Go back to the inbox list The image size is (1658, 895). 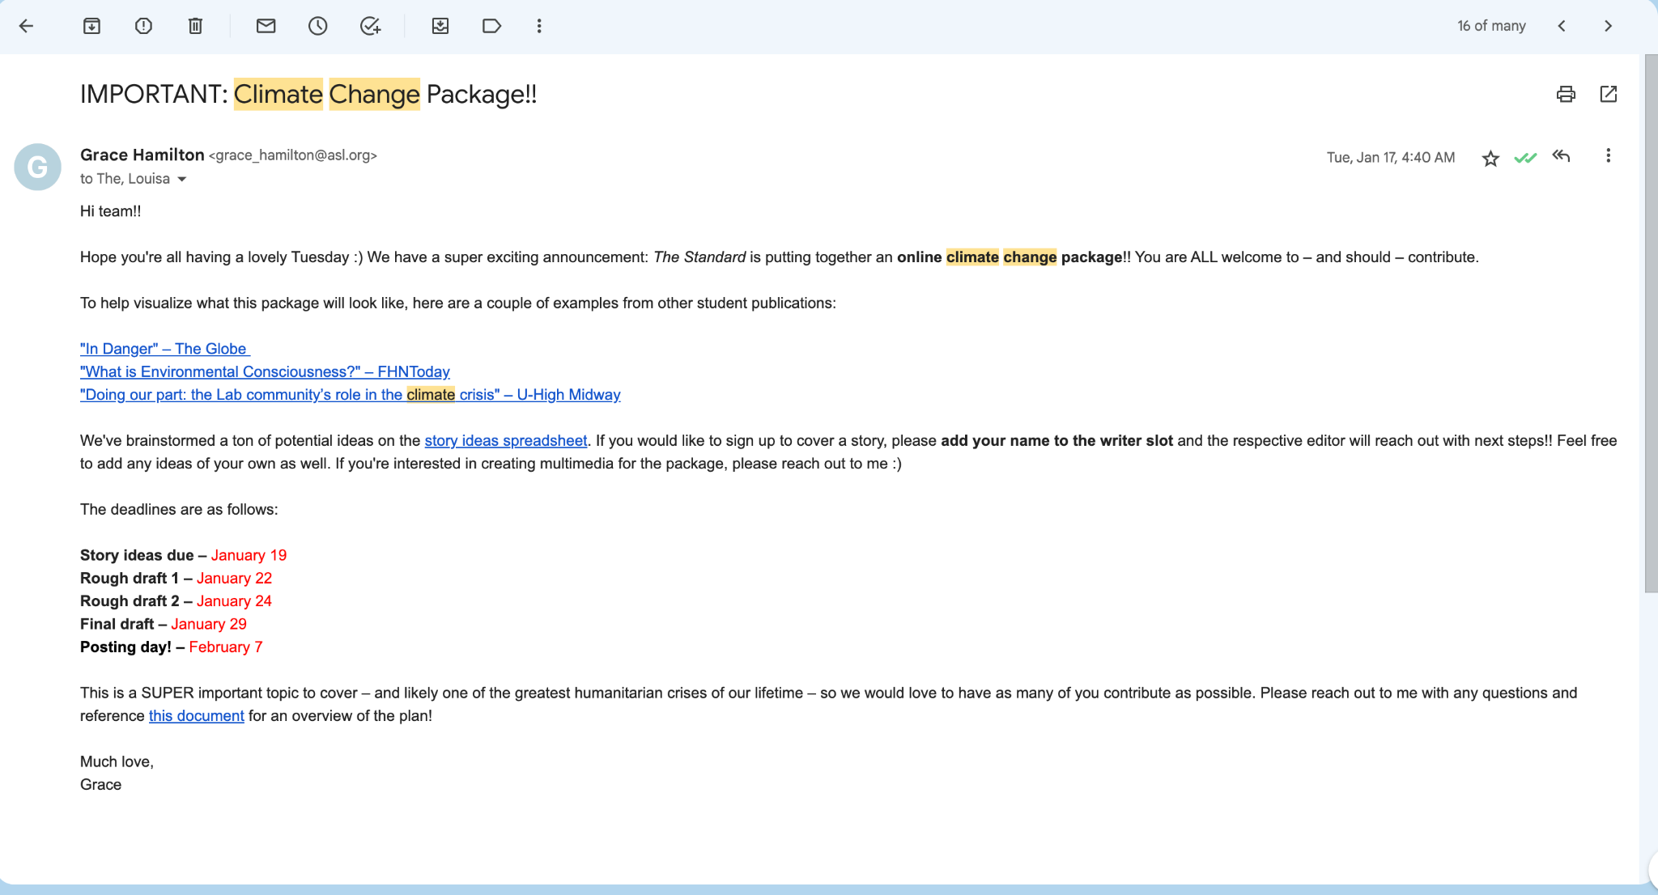click(x=26, y=26)
